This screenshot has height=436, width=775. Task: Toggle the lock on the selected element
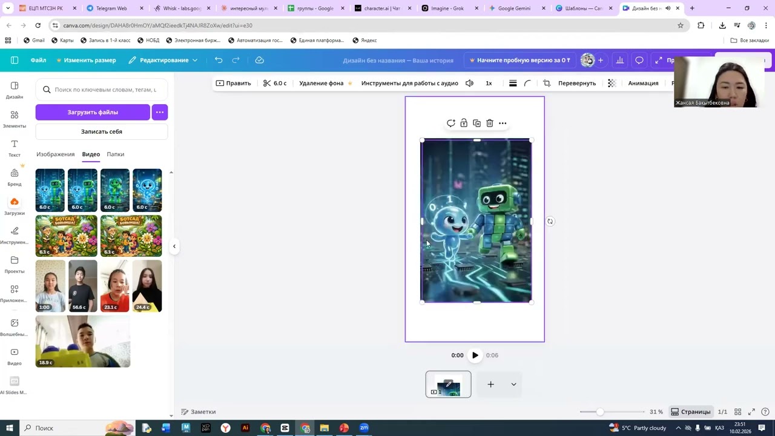tap(464, 123)
